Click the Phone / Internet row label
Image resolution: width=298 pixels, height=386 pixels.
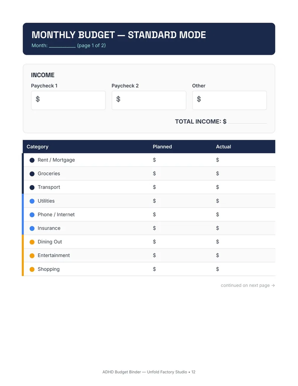56,214
